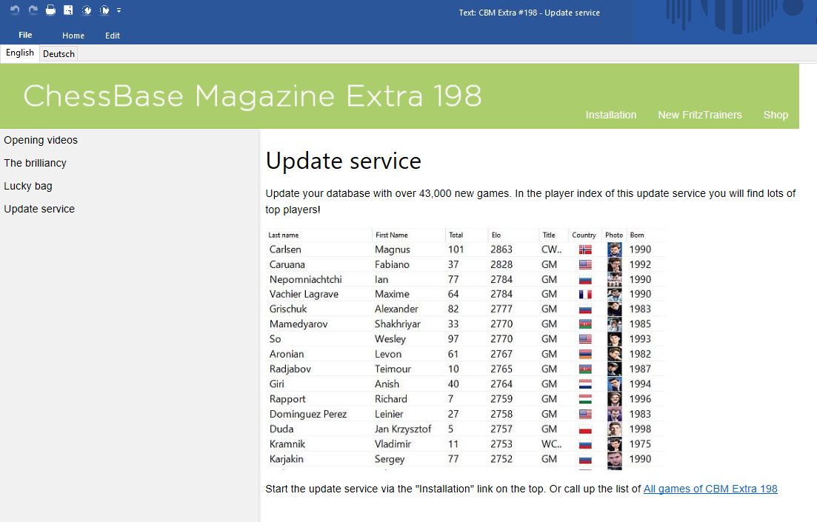Click the Last name column header

tap(284, 235)
